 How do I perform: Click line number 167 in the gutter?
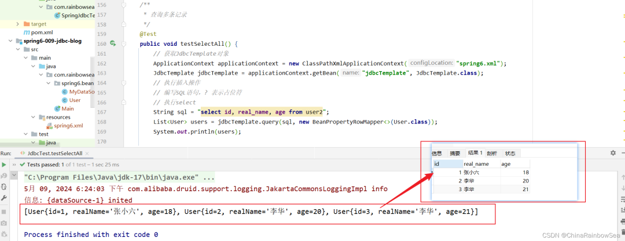(x=102, y=112)
